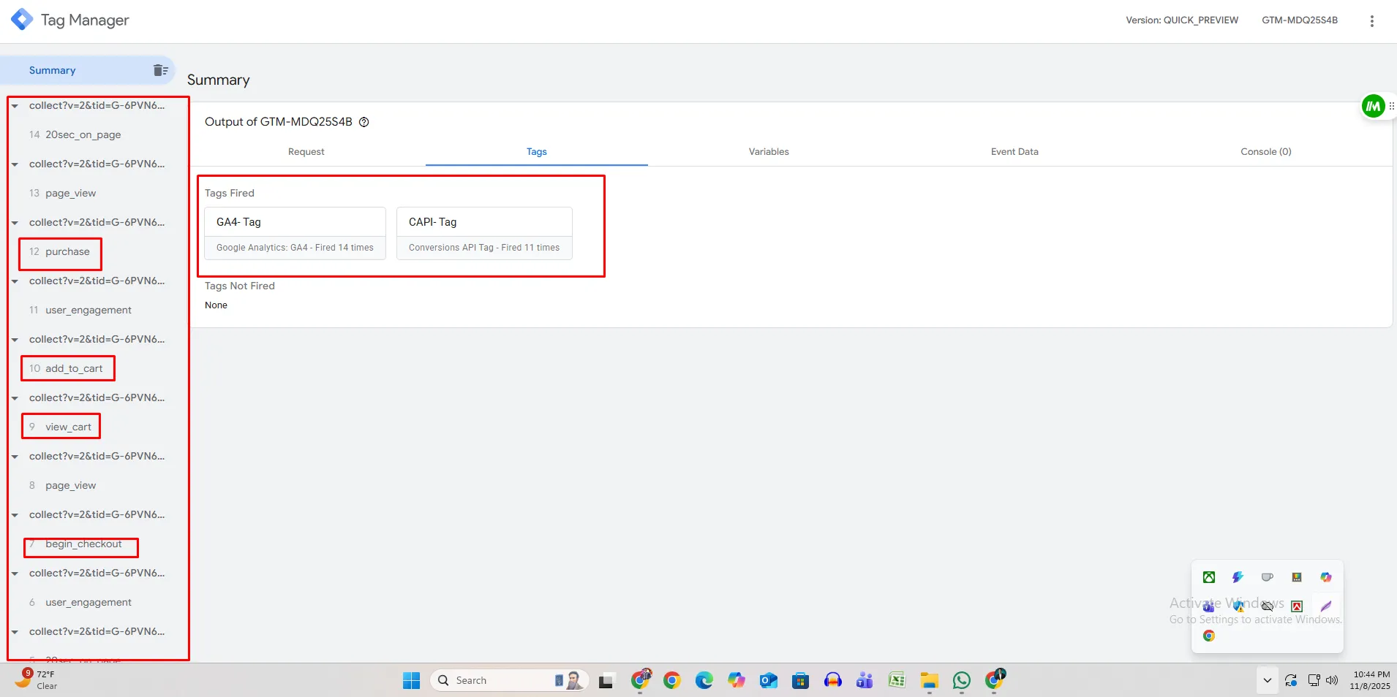
Task: Click the volume icon in the taskbar
Action: [1332, 680]
